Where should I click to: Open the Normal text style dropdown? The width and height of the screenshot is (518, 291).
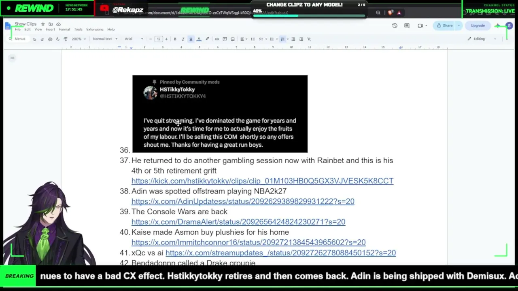coord(105,39)
